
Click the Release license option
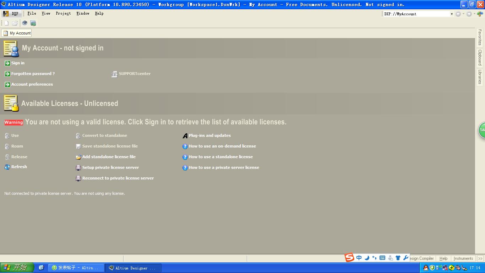[x=19, y=157]
